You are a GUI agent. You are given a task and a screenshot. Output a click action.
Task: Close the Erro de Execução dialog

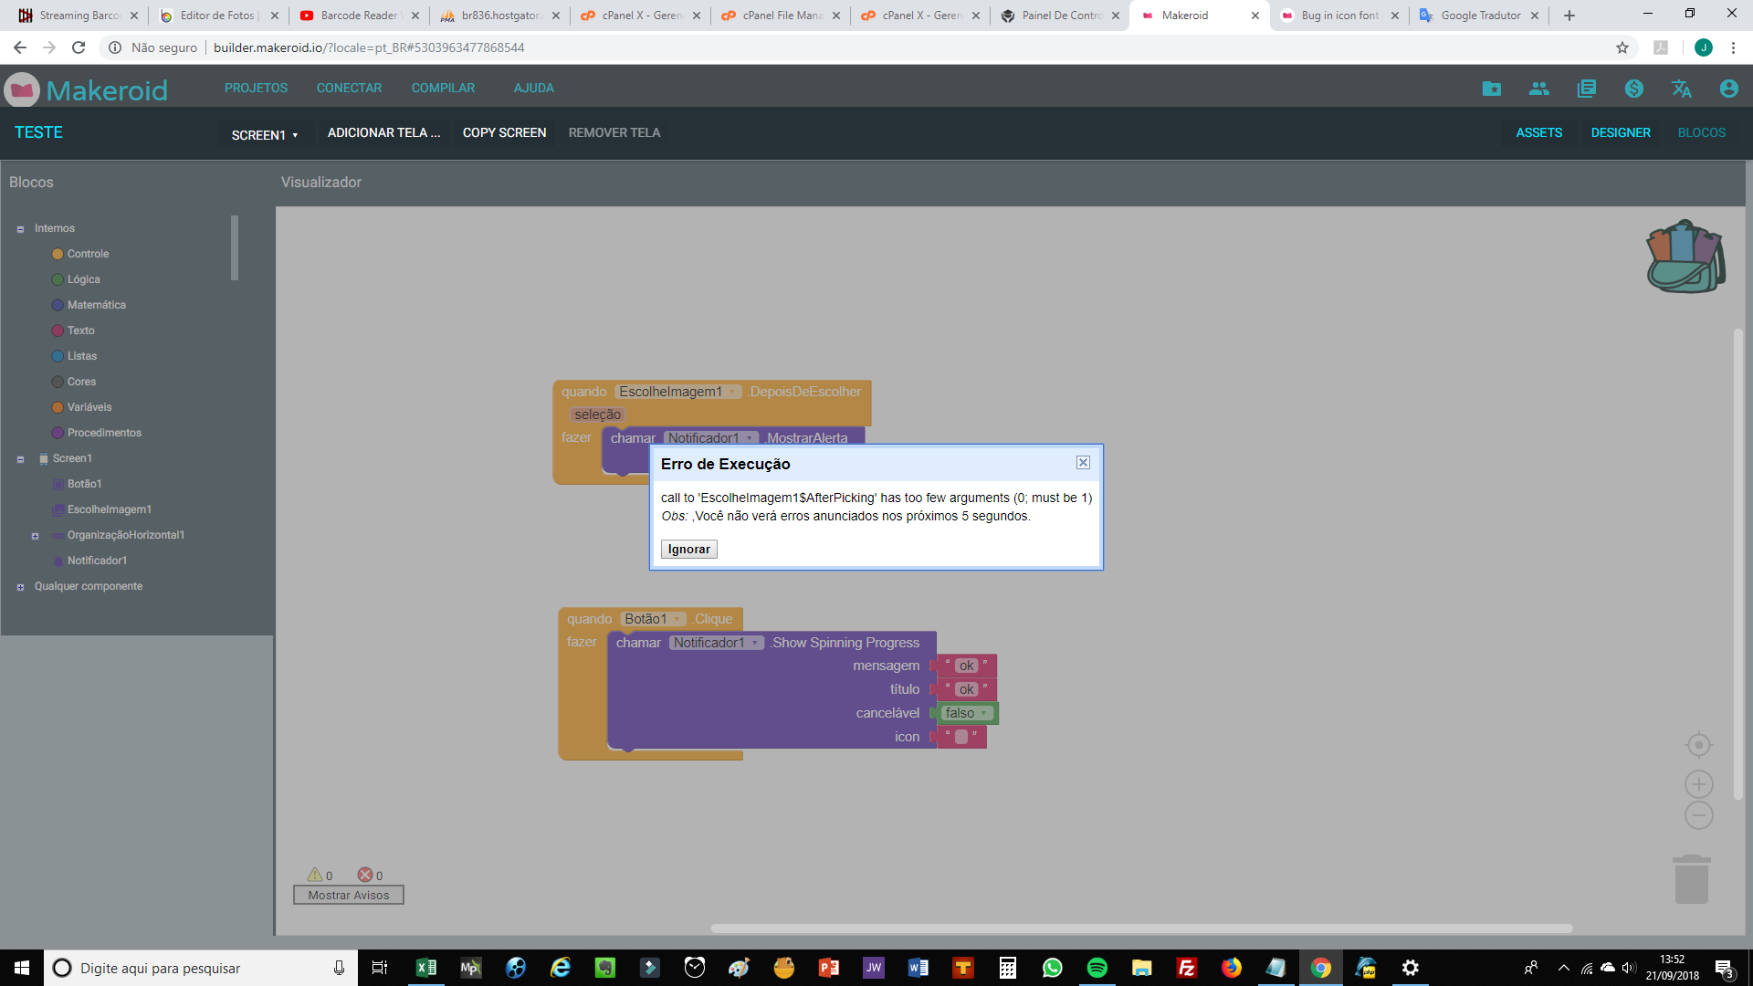click(x=1083, y=463)
